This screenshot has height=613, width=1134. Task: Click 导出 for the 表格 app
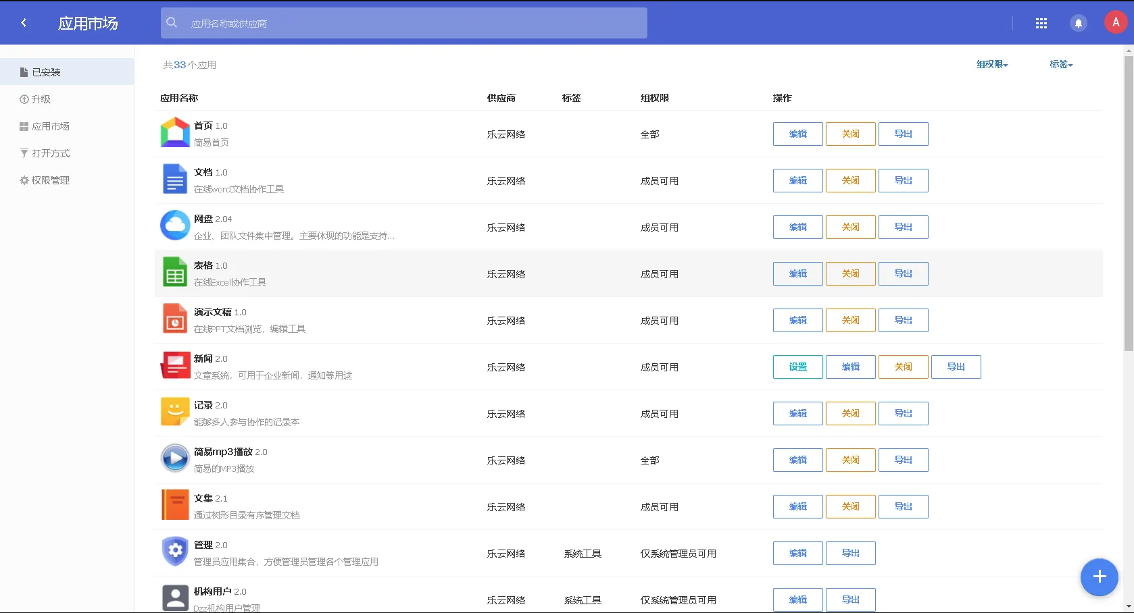904,273
